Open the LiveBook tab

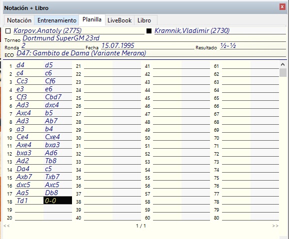(x=119, y=20)
